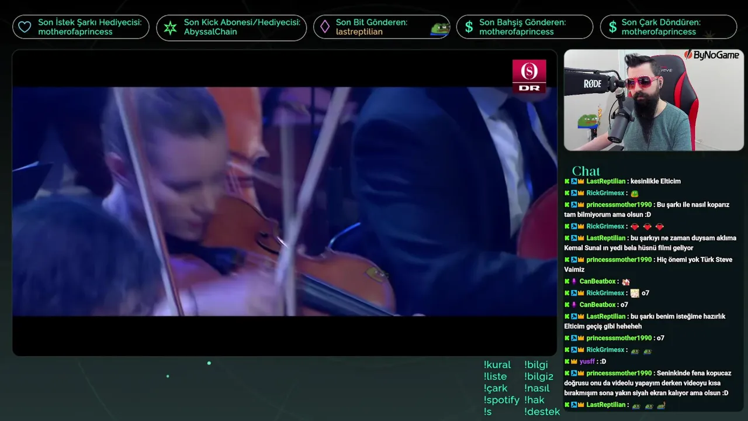Image resolution: width=748 pixels, height=421 pixels.
Task: Click the Chat heading
Action: [586, 171]
